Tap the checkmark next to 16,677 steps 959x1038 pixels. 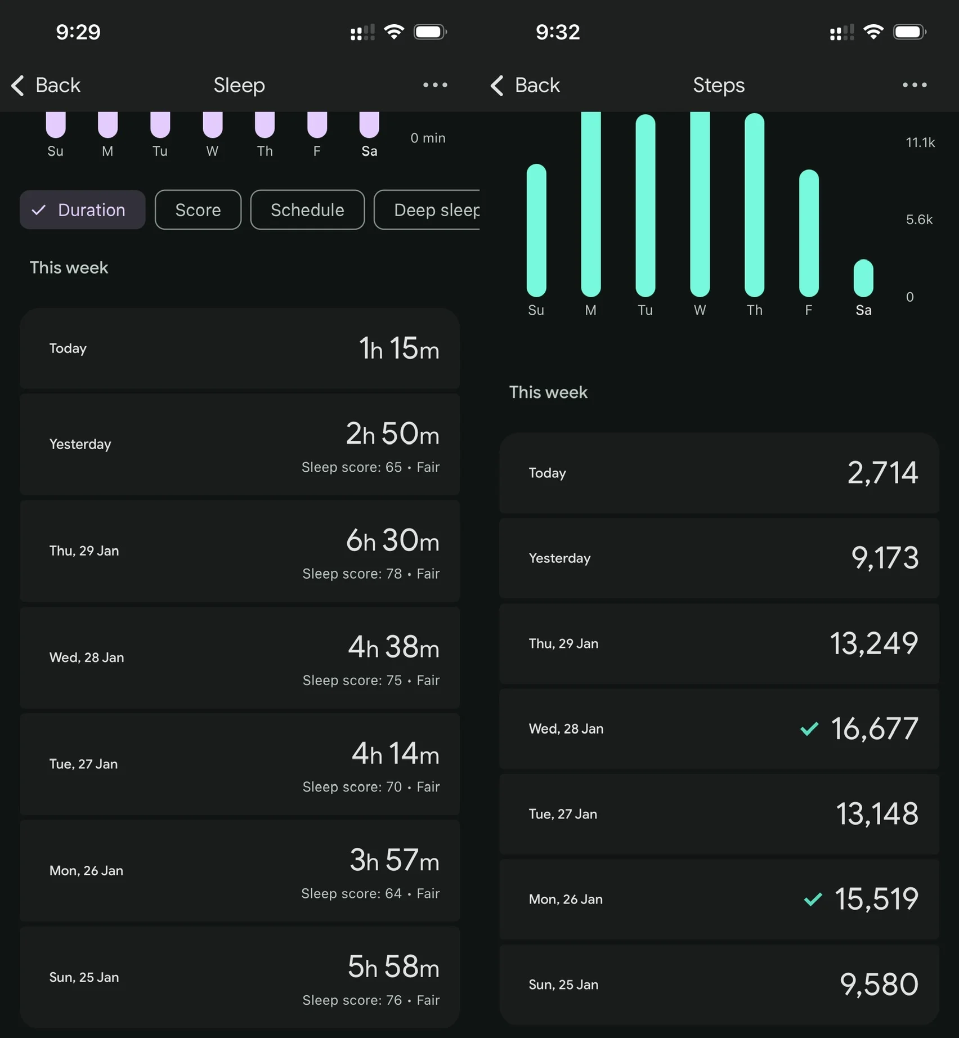pyautogui.click(x=809, y=729)
